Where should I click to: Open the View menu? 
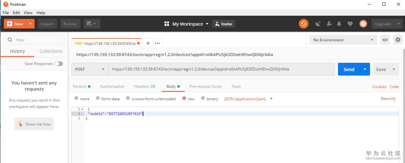tap(28, 13)
